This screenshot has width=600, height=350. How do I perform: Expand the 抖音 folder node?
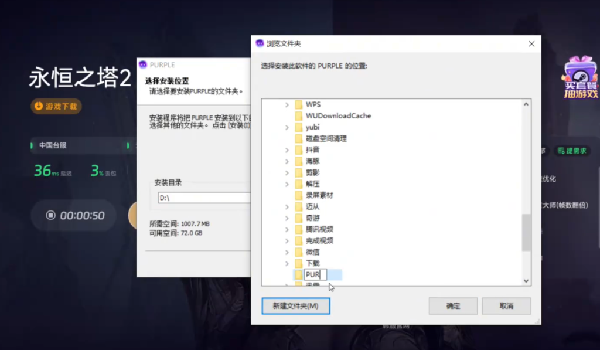point(287,150)
